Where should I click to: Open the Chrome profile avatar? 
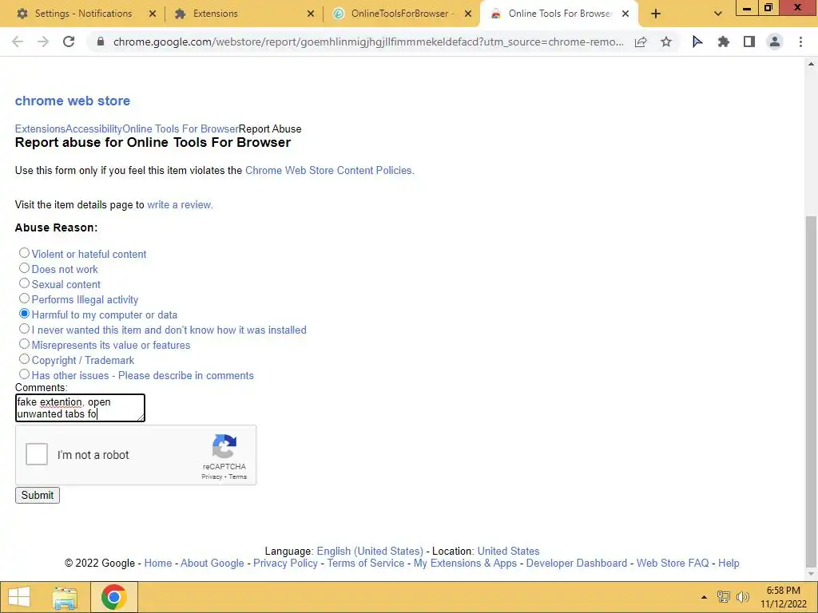[x=775, y=42]
